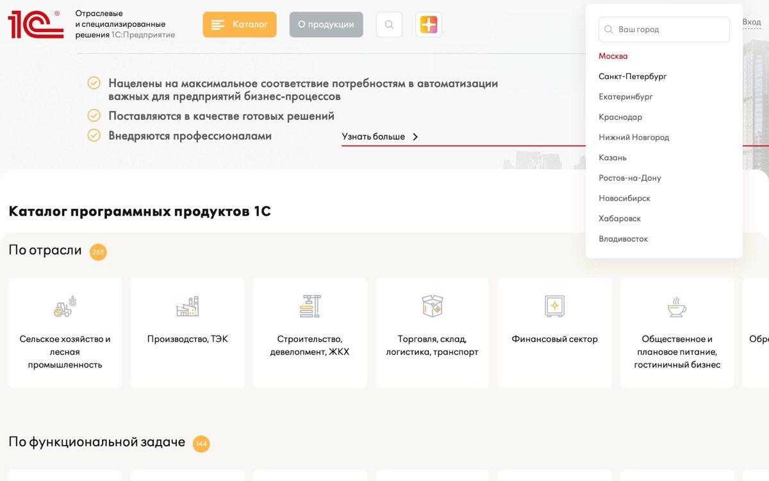Focus the Ваш город search field
The height and width of the screenshot is (481, 769).
tap(664, 30)
